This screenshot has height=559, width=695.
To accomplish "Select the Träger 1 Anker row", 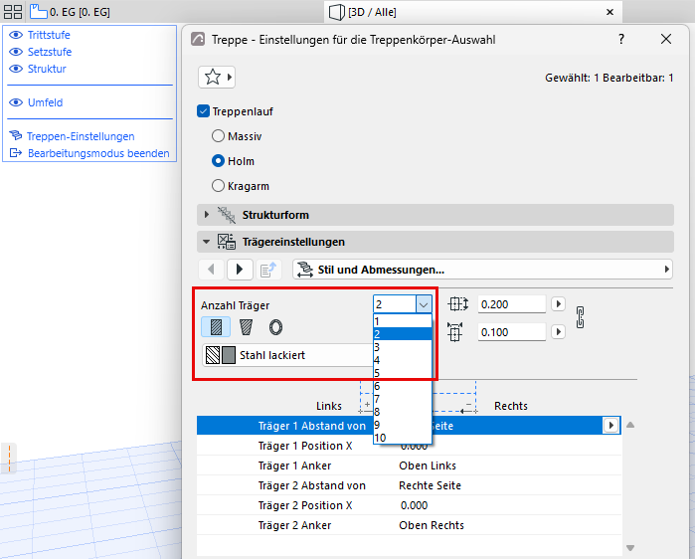I will coord(409,466).
